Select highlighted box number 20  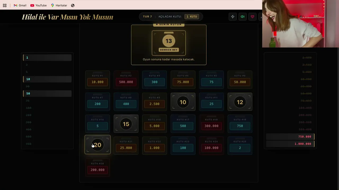tap(97, 145)
